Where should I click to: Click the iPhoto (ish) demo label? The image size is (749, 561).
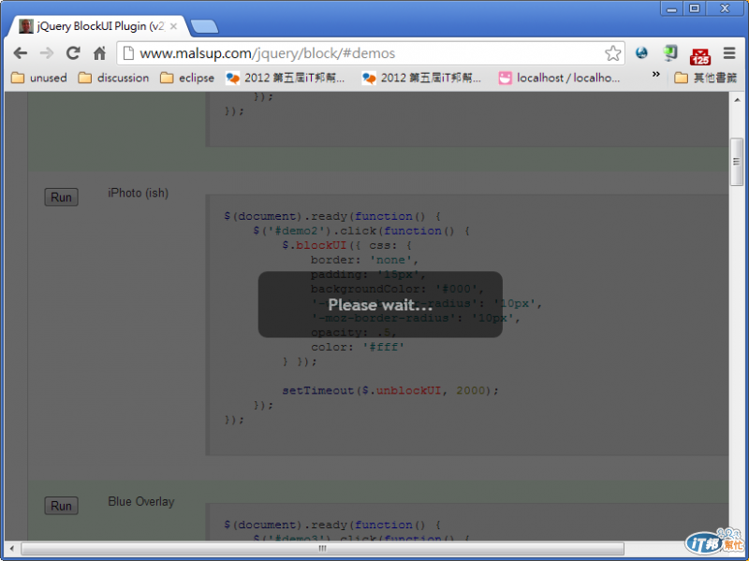[138, 194]
